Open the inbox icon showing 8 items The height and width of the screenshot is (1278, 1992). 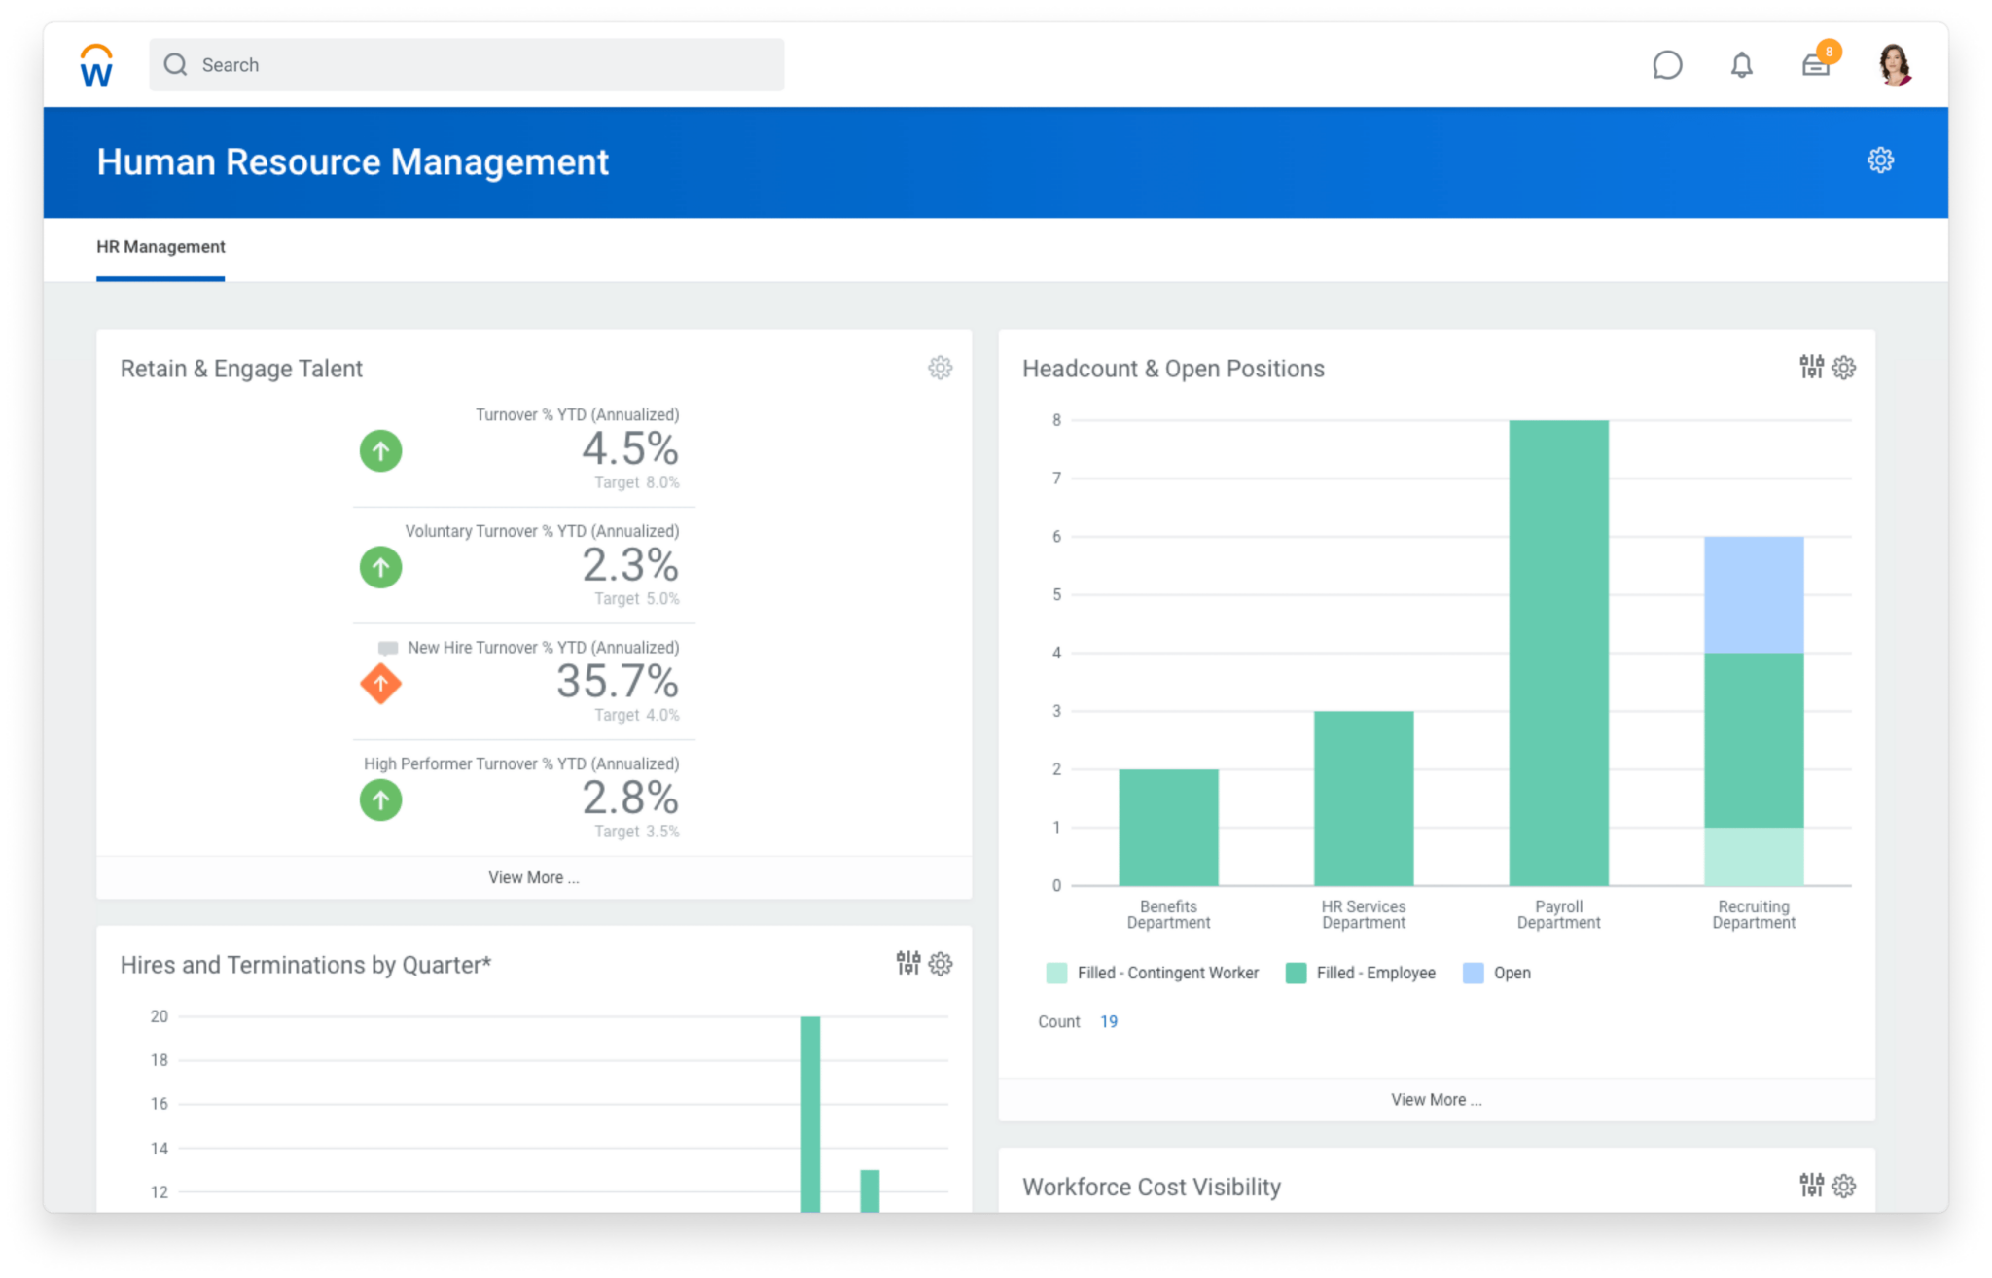point(1815,64)
